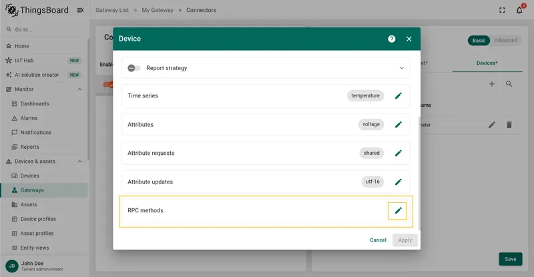Collapse the Monitor section
This screenshot has width=534, height=277.
79,89
